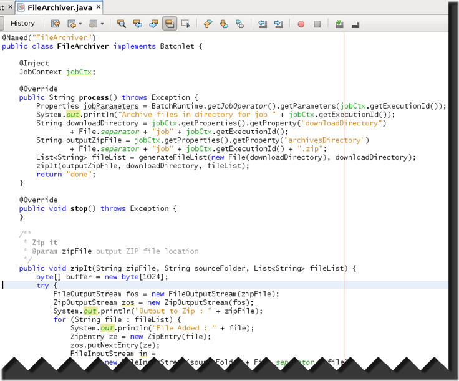Image resolution: width=459 pixels, height=381 pixels.
Task: Go to next search occurrence
Action: [153, 24]
